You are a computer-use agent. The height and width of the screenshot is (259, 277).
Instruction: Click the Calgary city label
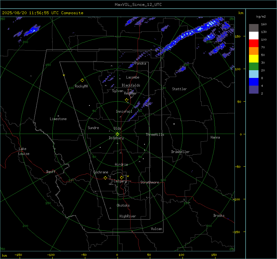[x=120, y=181]
